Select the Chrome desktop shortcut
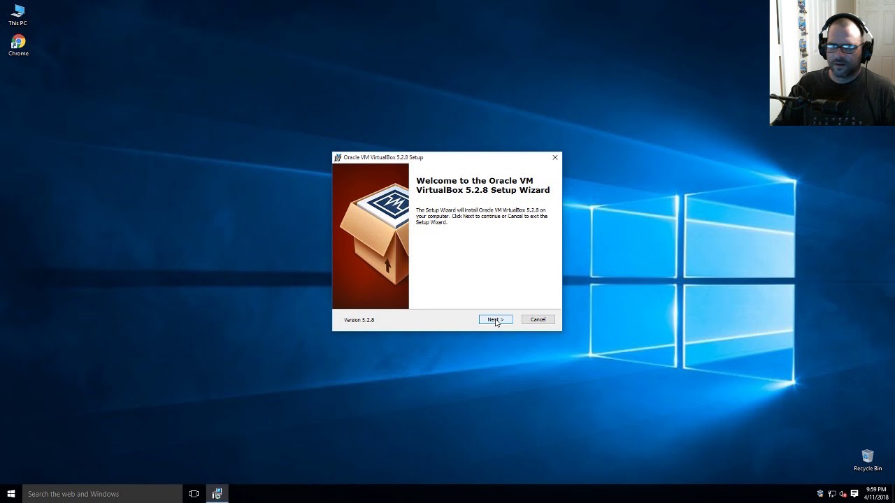 pyautogui.click(x=18, y=46)
